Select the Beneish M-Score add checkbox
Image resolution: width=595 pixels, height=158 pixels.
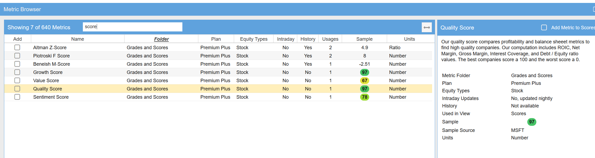pyautogui.click(x=17, y=64)
